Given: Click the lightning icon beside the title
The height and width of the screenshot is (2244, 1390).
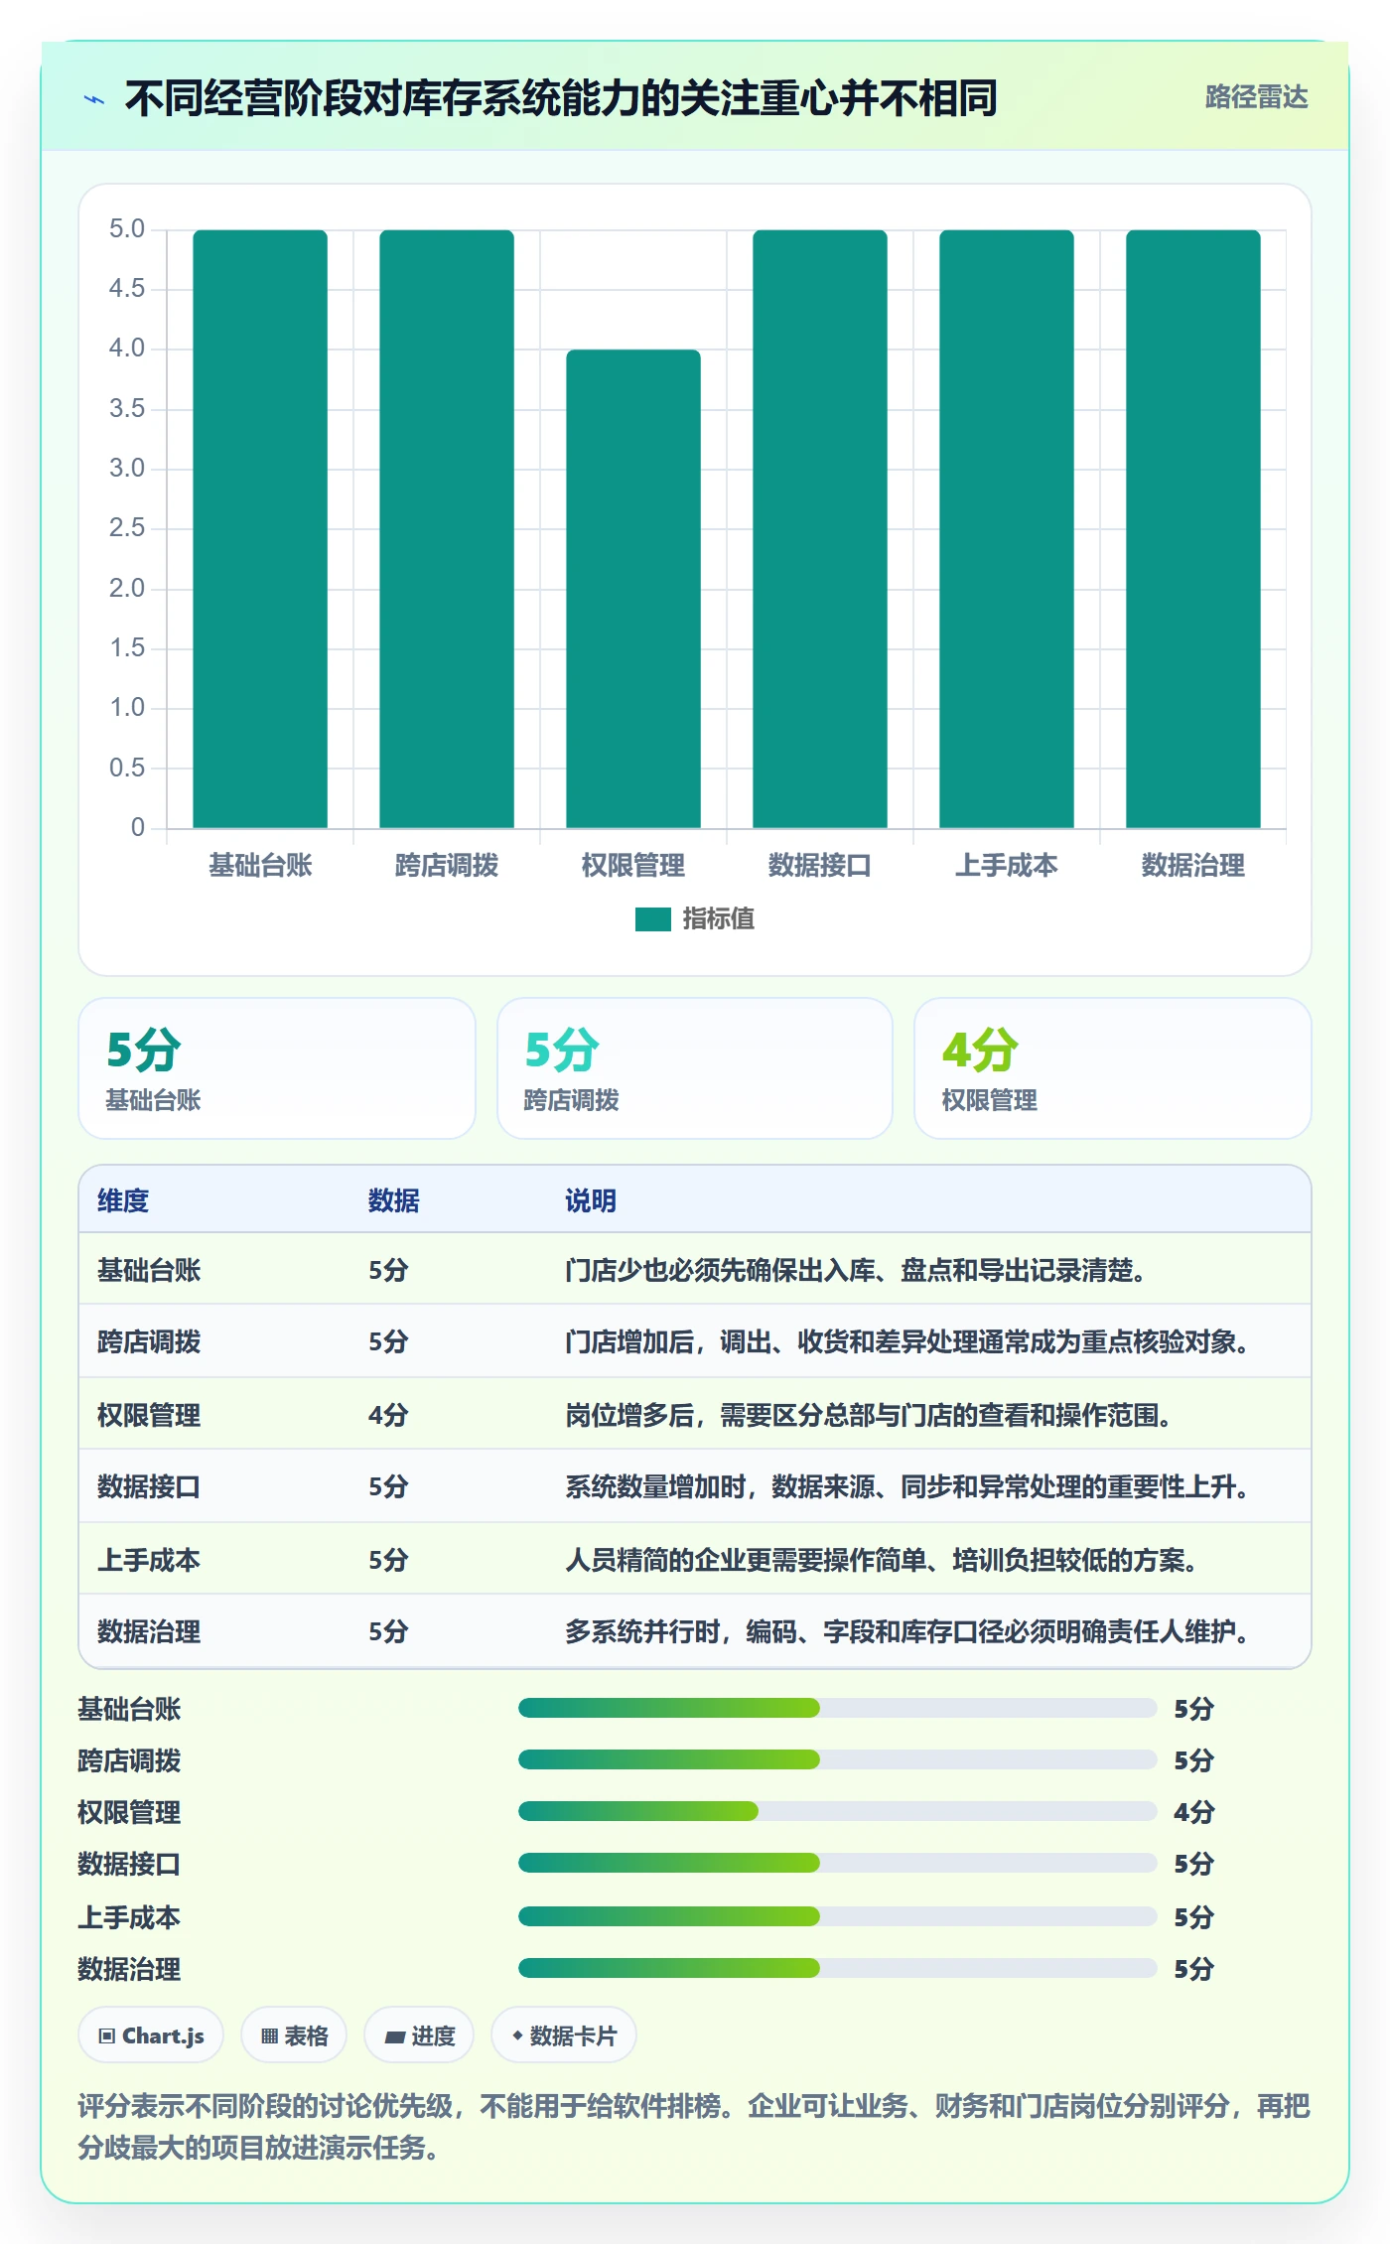Looking at the screenshot, I should click(x=94, y=99).
